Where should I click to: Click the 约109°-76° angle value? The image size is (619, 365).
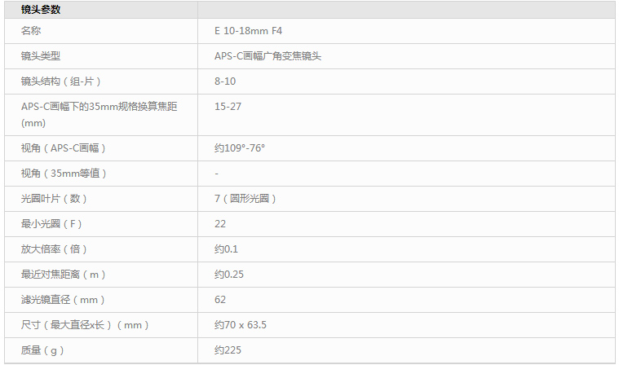coord(240,148)
